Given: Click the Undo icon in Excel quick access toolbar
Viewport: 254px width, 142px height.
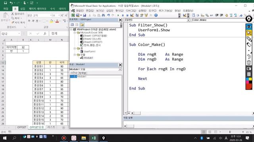Looking at the screenshot, I should tap(11, 3).
